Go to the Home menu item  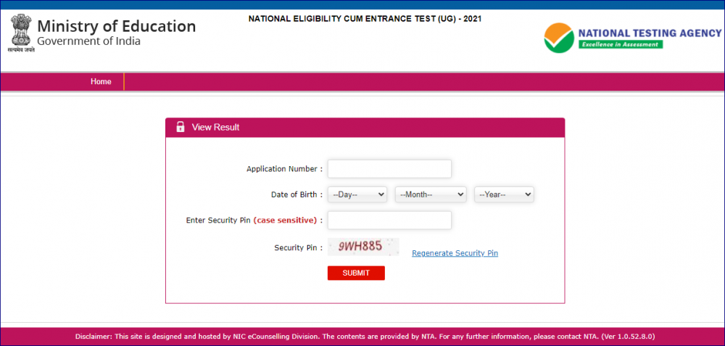(101, 82)
